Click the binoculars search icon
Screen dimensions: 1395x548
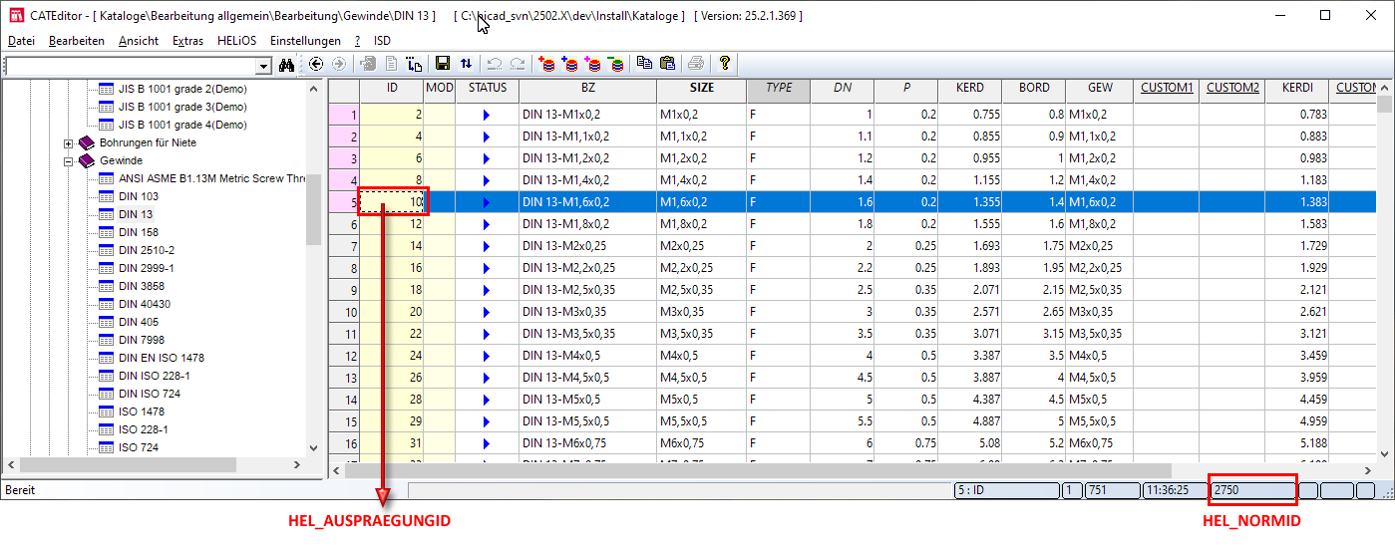click(x=287, y=65)
